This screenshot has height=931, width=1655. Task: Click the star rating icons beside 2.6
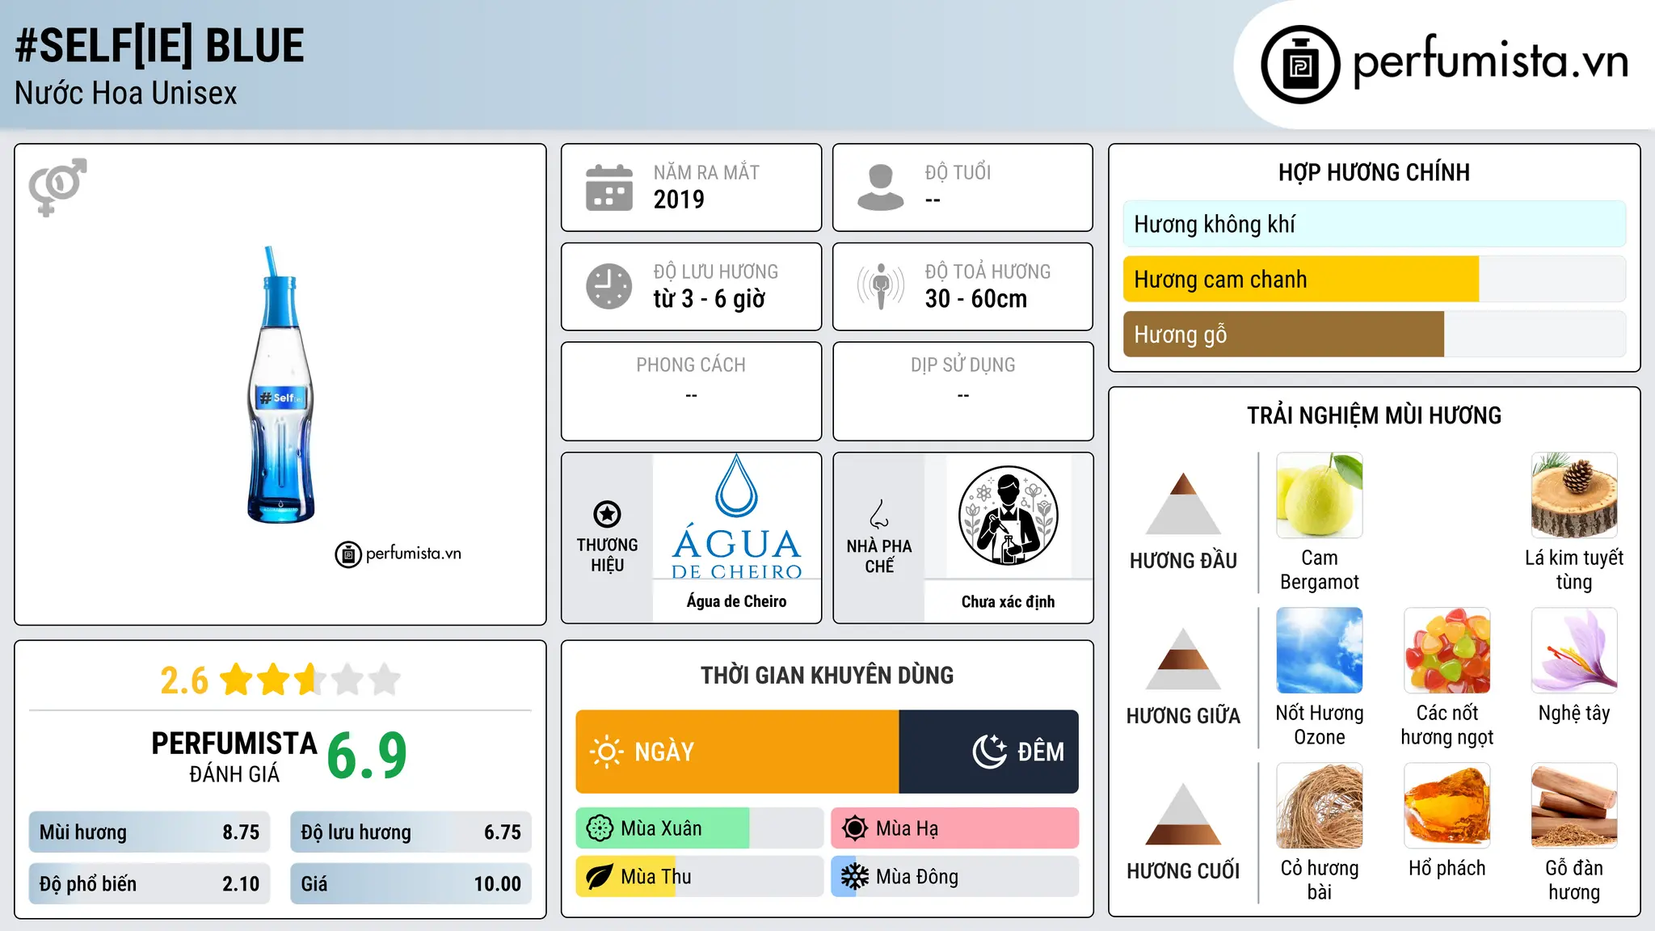310,680
